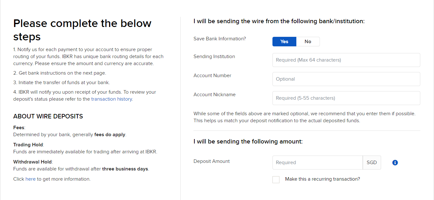This screenshot has height=200, width=434.
Task: Follow the "here" link for more information
Action: click(x=31, y=179)
